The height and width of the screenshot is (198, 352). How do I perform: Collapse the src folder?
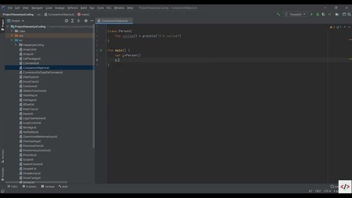point(12,40)
